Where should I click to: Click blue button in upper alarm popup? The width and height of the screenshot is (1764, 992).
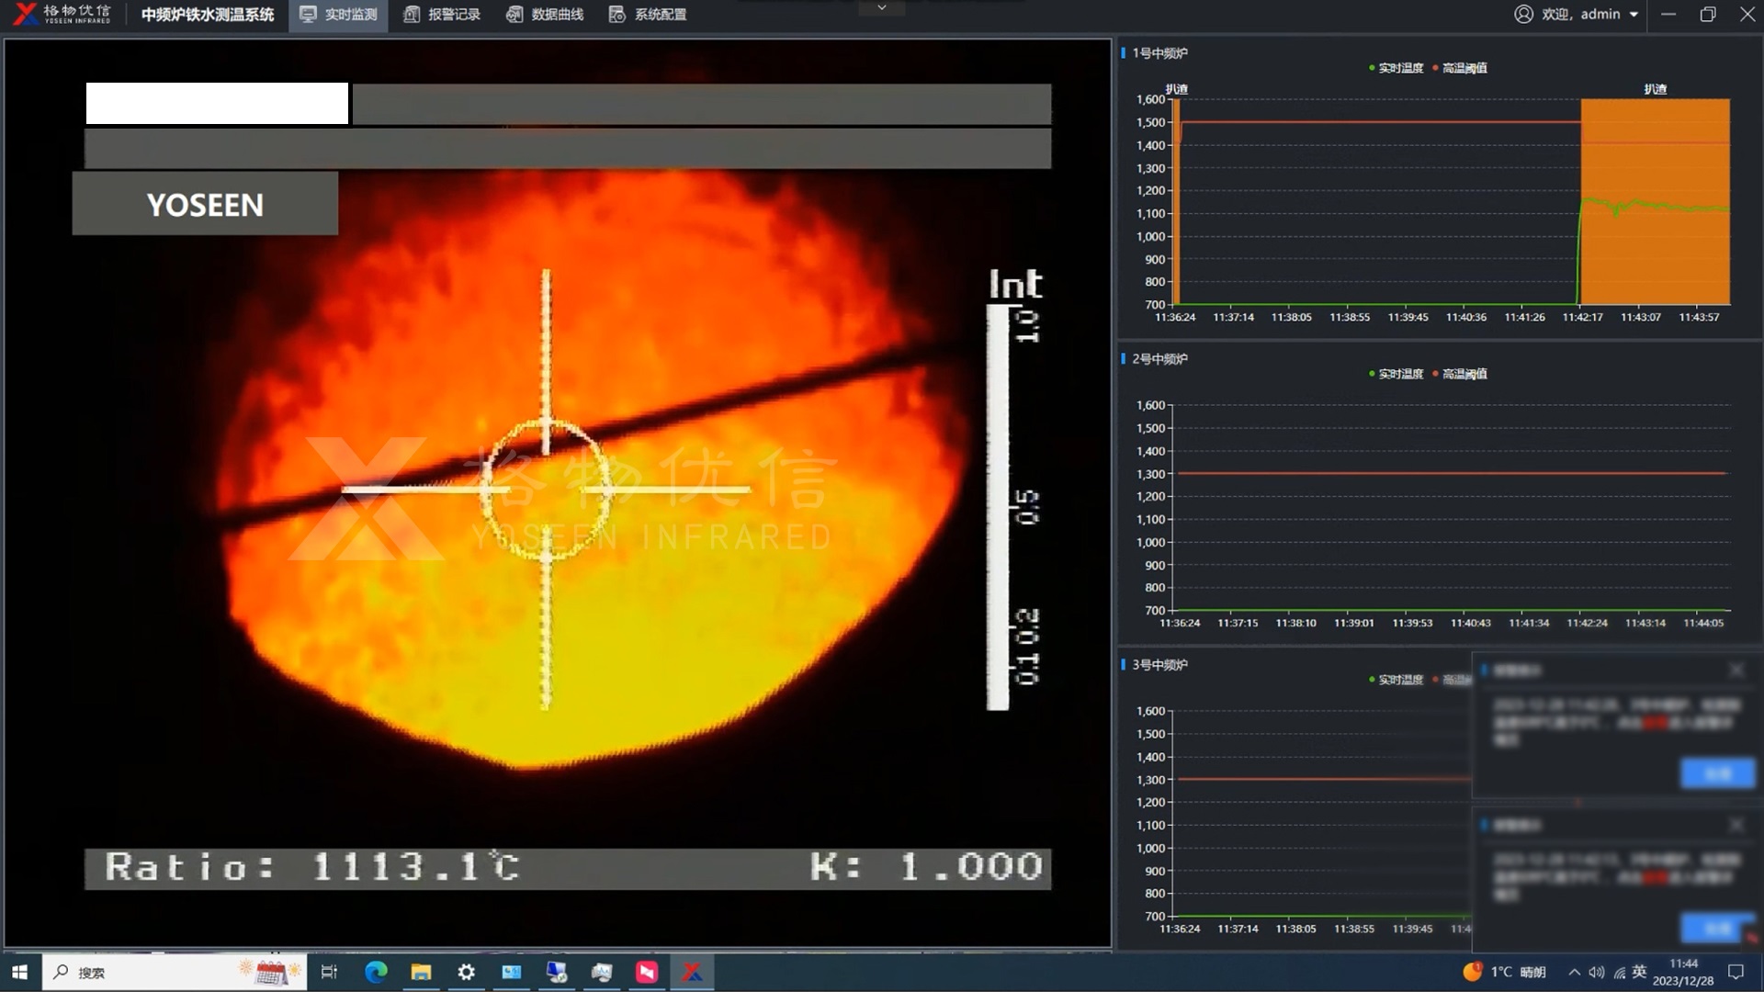pos(1716,773)
